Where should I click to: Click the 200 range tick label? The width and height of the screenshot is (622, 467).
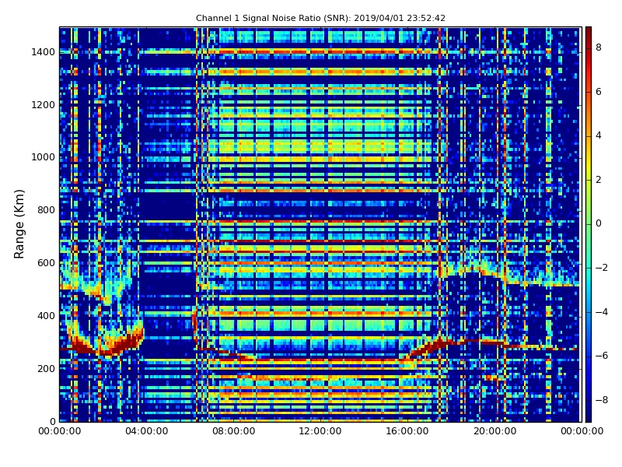(46, 368)
